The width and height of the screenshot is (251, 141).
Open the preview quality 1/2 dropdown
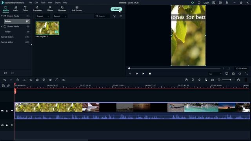[215, 74]
